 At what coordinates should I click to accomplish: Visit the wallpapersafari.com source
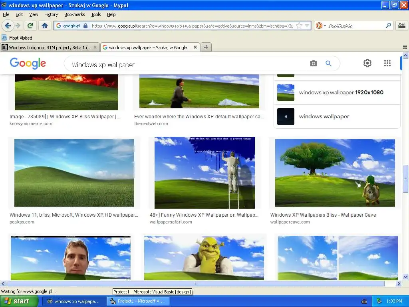(171, 222)
